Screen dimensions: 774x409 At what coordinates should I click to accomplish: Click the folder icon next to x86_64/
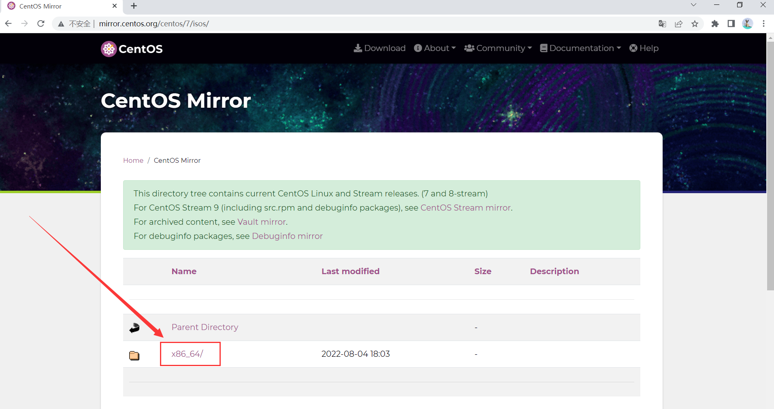coord(134,356)
